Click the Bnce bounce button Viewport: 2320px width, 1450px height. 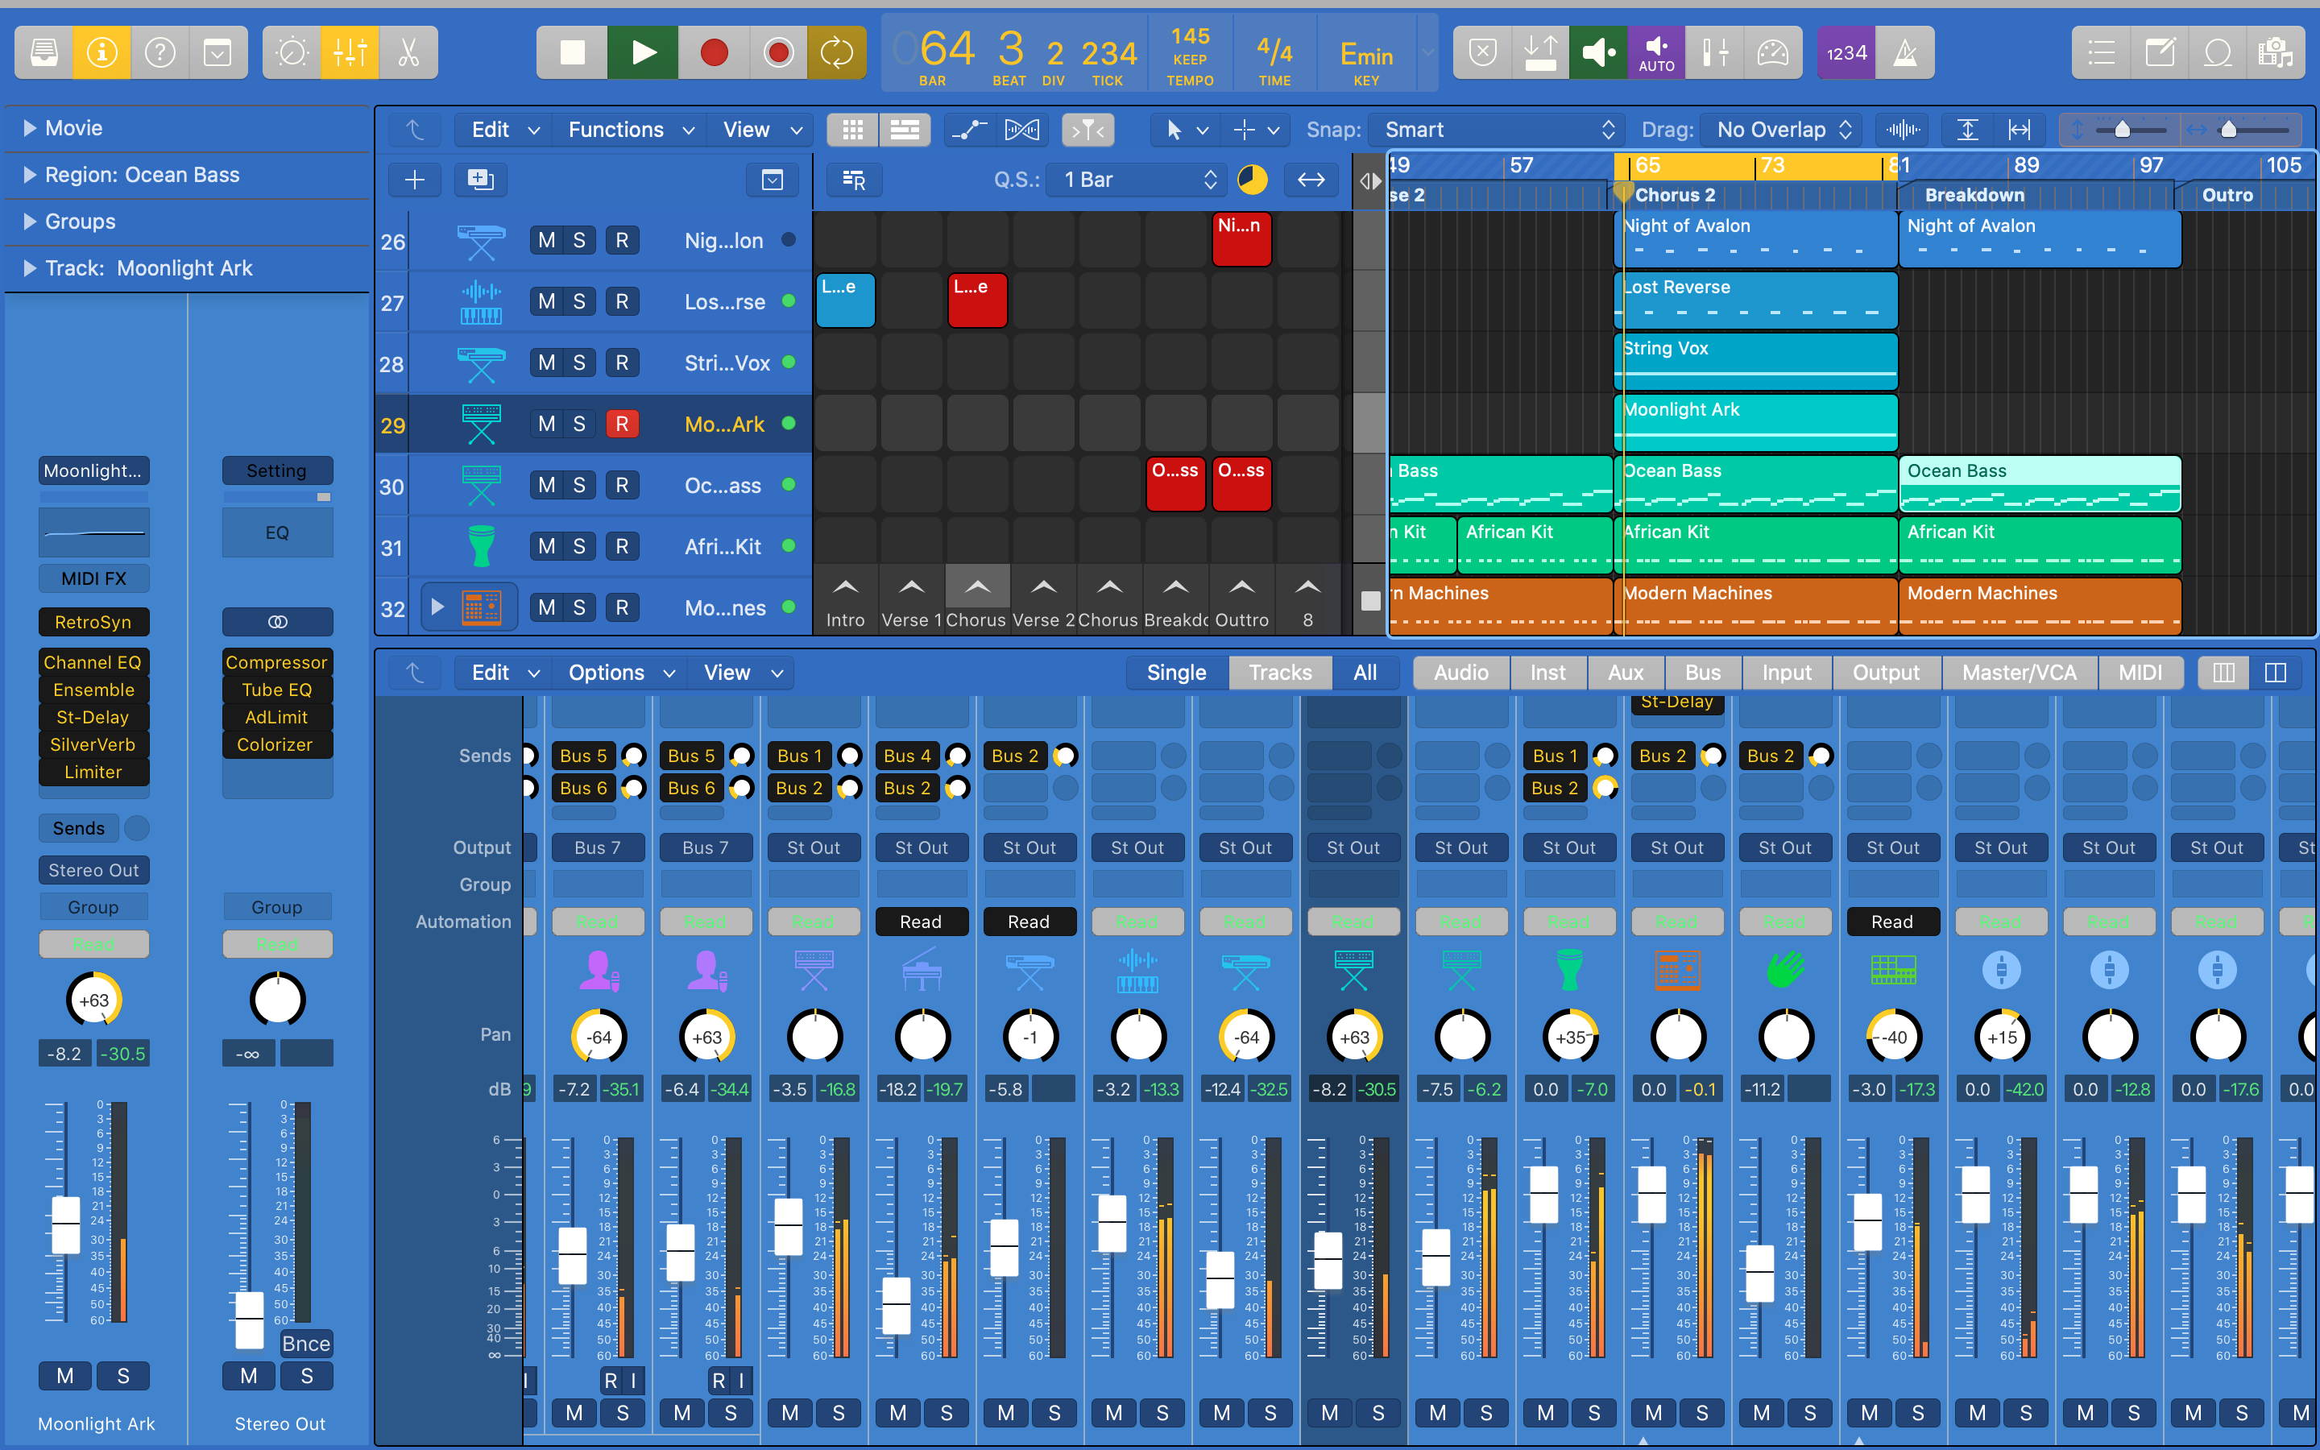click(x=306, y=1344)
